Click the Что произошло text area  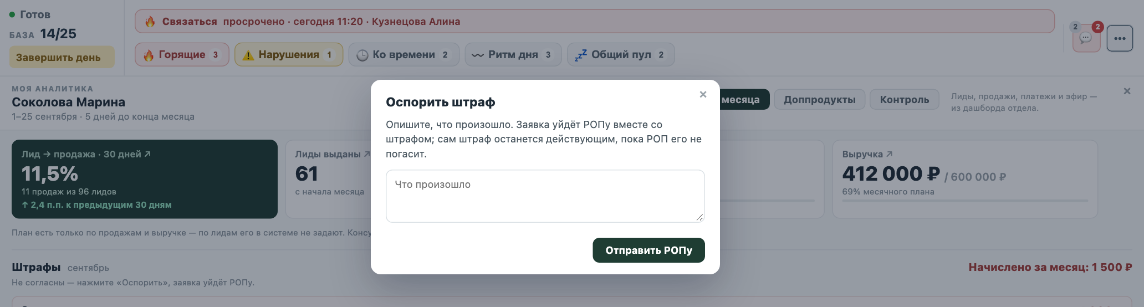click(545, 196)
